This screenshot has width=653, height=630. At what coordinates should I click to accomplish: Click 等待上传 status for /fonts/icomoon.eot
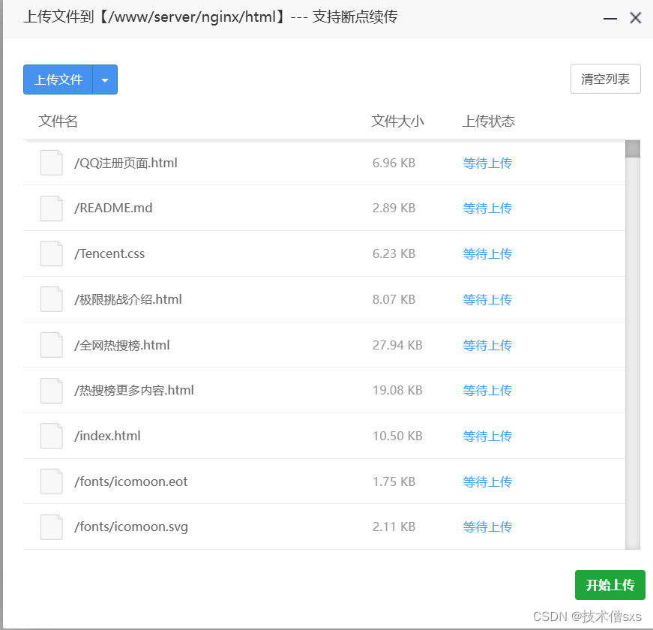coord(487,481)
